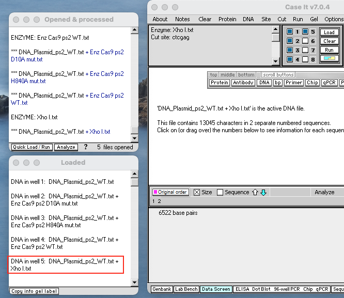Select 'DNA in well 1' entry
Image resolution: width=344 pixels, height=298 pixels.
click(62, 182)
